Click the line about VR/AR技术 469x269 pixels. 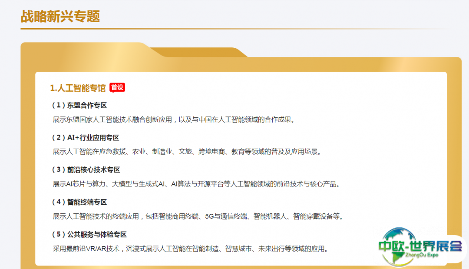click(190, 249)
